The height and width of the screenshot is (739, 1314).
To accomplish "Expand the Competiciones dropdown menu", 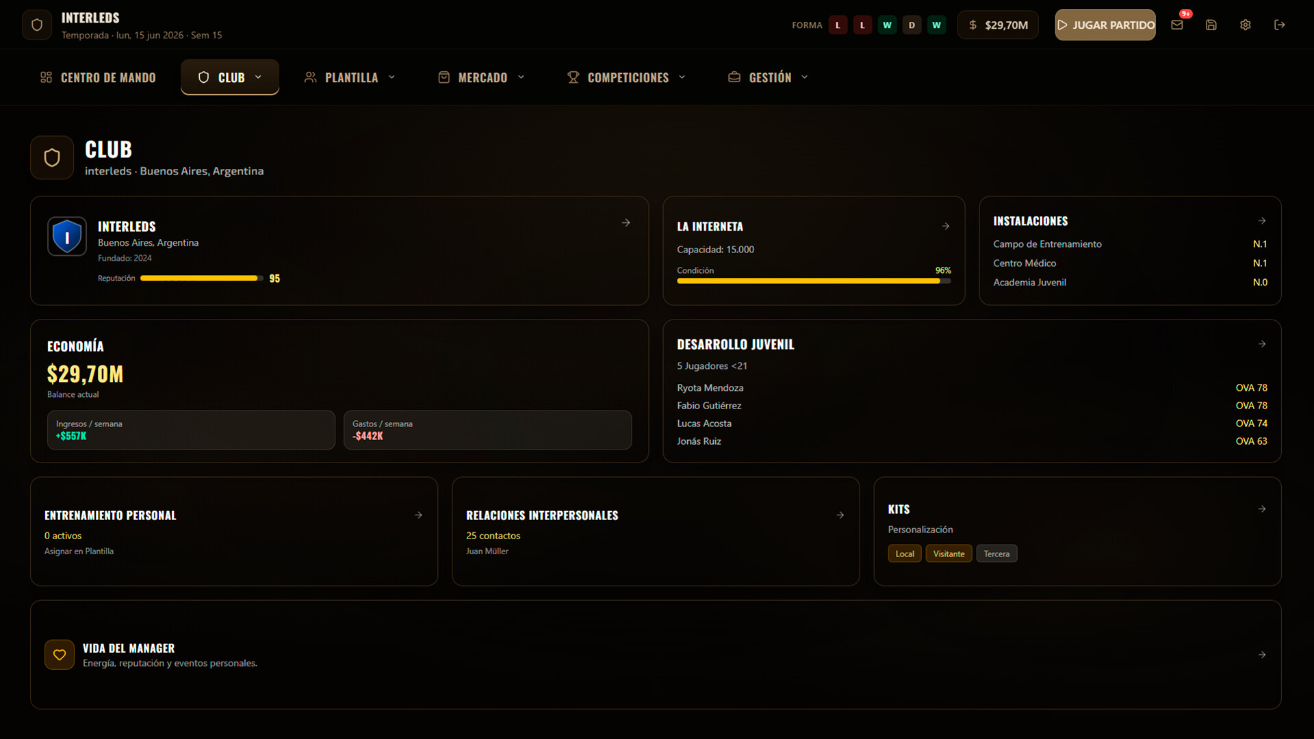I will click(627, 77).
